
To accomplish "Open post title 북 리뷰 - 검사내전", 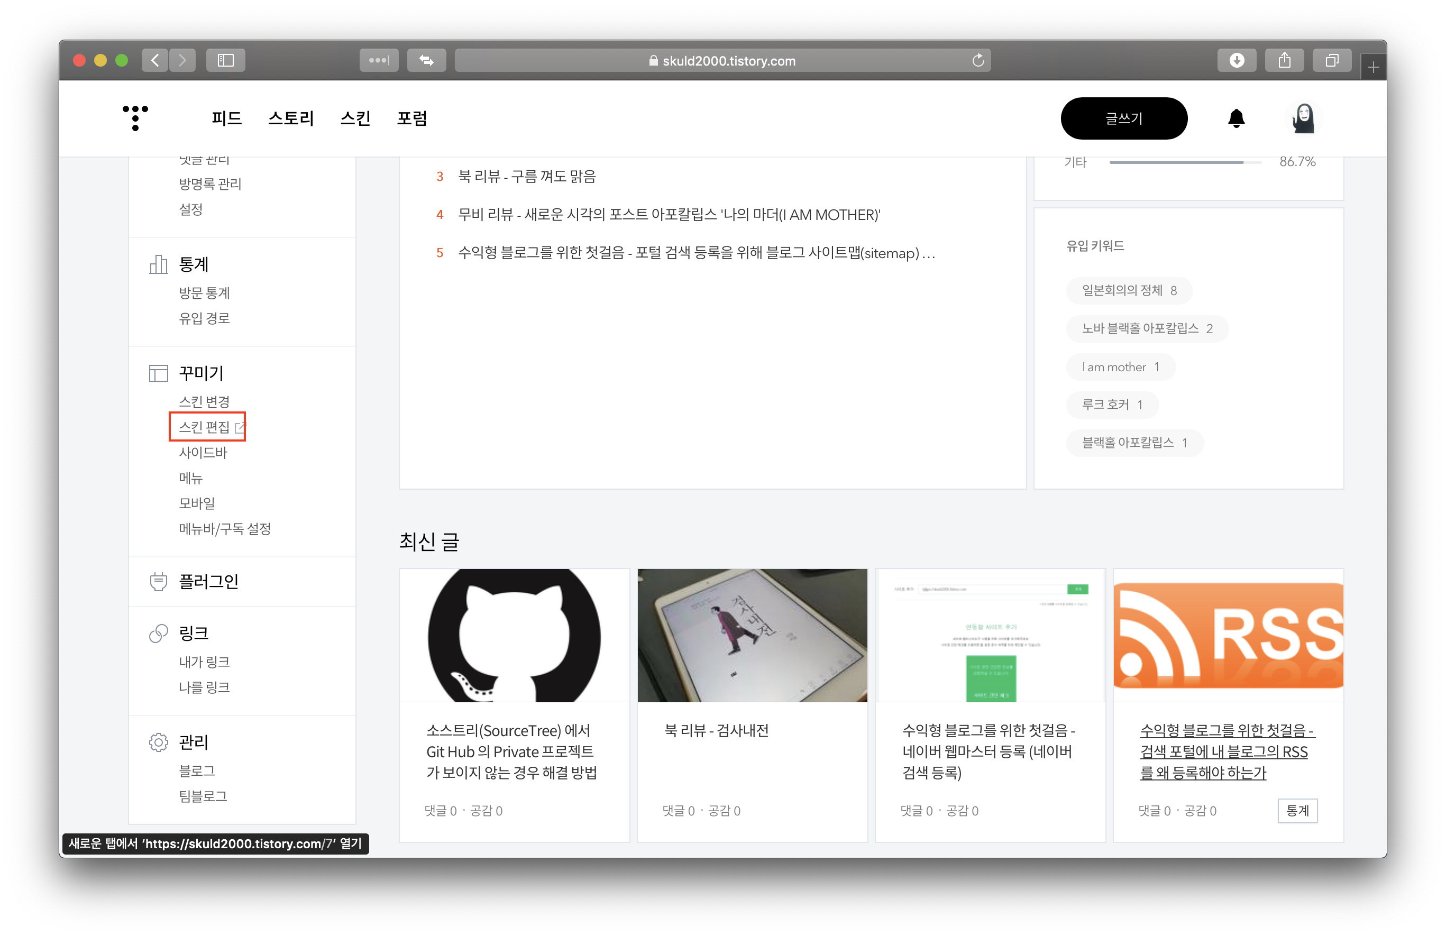I will pyautogui.click(x=716, y=730).
